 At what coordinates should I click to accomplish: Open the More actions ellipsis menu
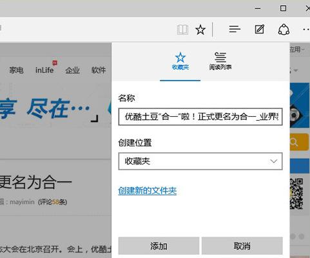(306, 30)
